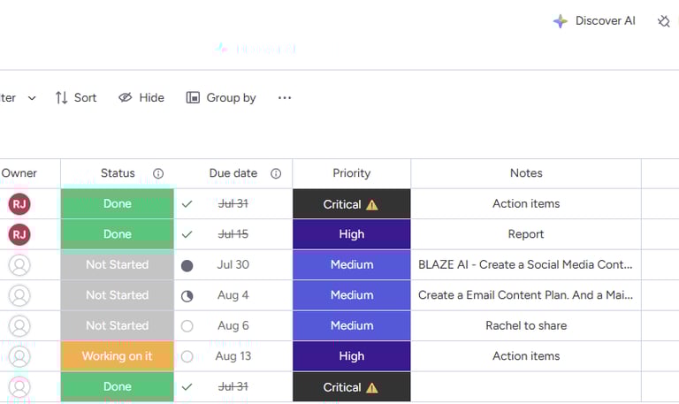Open Discover AI sparkle icon

pos(560,21)
